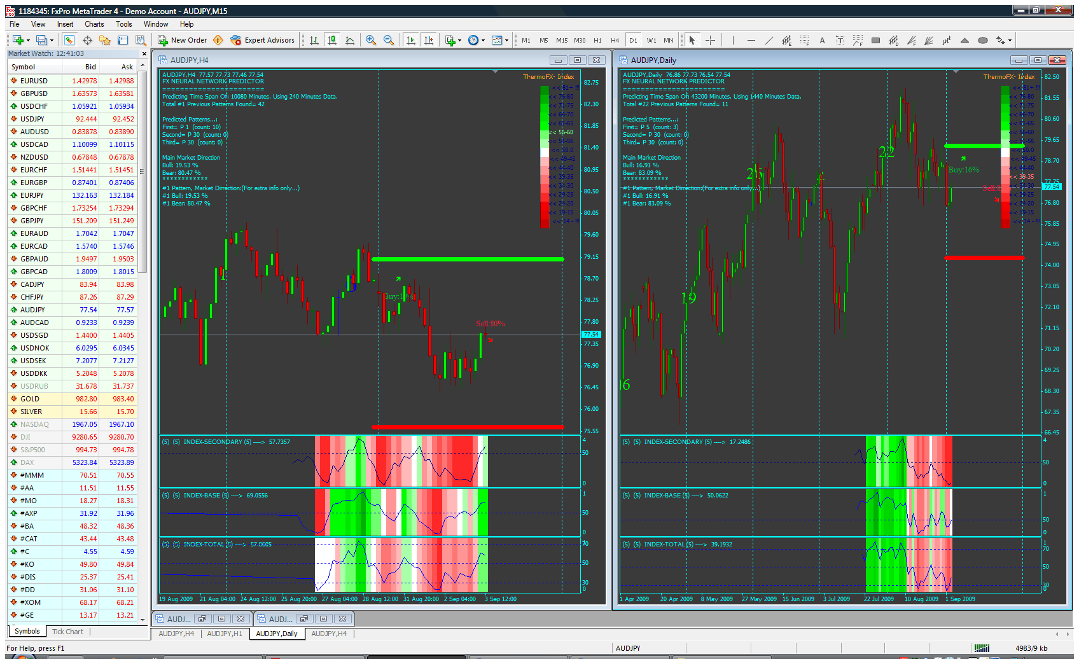Select the H1 timeframe
The width and height of the screenshot is (1079, 659).
coord(597,40)
